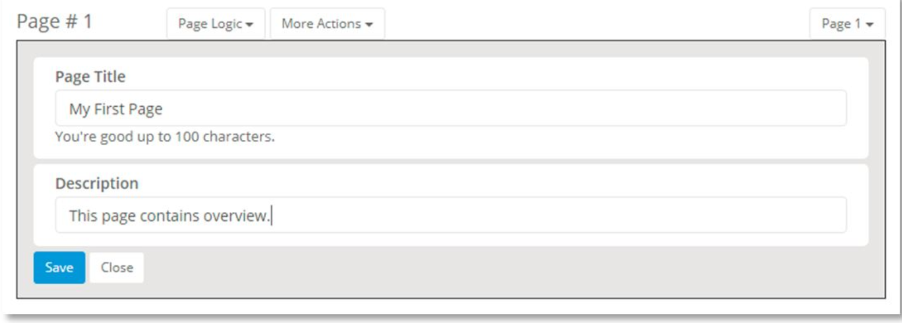Click the caret arrow beside Page Logic

click(250, 25)
